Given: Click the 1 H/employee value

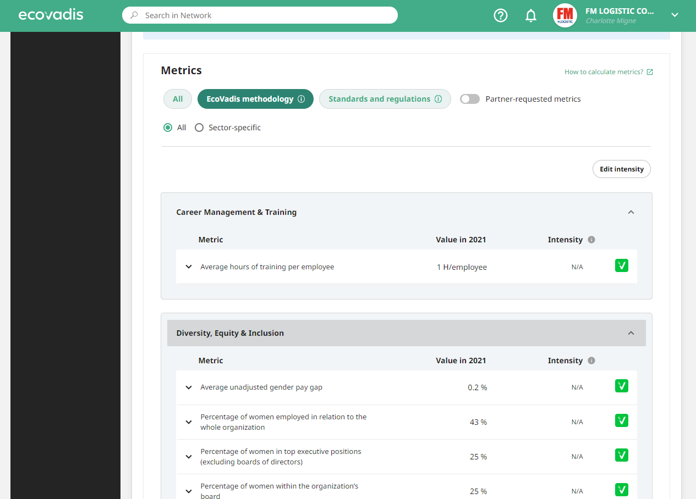Looking at the screenshot, I should coord(462,267).
